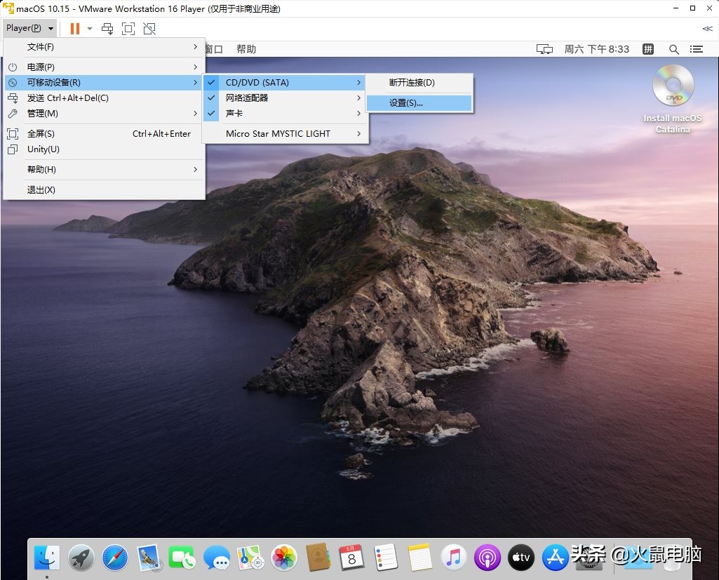The width and height of the screenshot is (719, 580).
Task: Select 全屏(S) menu entry
Action: pyautogui.click(x=104, y=133)
